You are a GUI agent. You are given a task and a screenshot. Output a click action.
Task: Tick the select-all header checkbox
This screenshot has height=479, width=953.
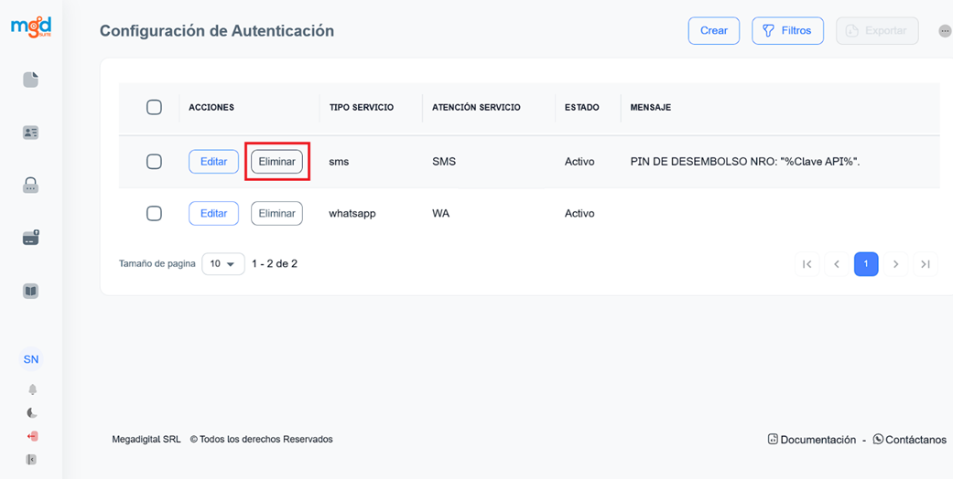click(x=154, y=107)
